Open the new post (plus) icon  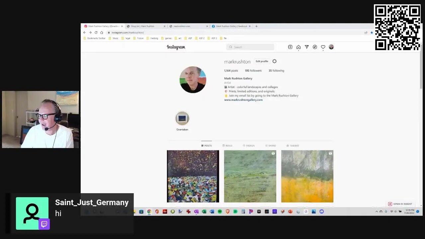(290, 47)
